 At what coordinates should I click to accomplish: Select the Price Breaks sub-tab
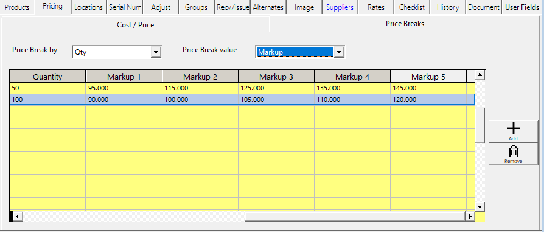[x=405, y=24]
